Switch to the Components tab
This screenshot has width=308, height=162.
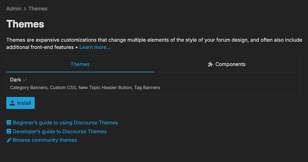click(227, 64)
